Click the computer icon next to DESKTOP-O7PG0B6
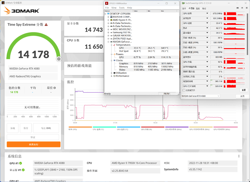Screen dimensions: 250x182 (x=108, y=14)
